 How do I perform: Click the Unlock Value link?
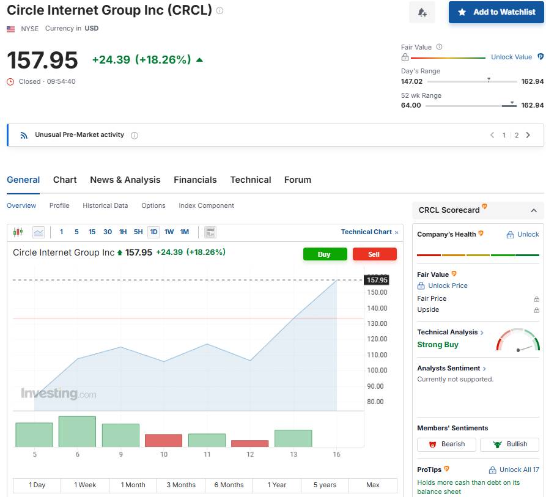(511, 57)
